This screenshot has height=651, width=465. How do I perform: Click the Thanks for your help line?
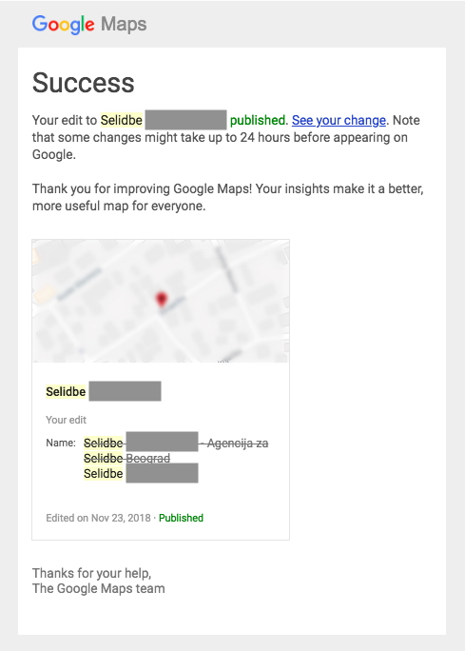pyautogui.click(x=91, y=573)
